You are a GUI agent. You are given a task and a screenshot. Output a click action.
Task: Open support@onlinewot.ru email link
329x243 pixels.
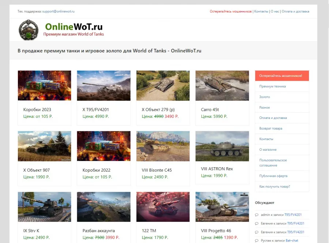[58, 11]
